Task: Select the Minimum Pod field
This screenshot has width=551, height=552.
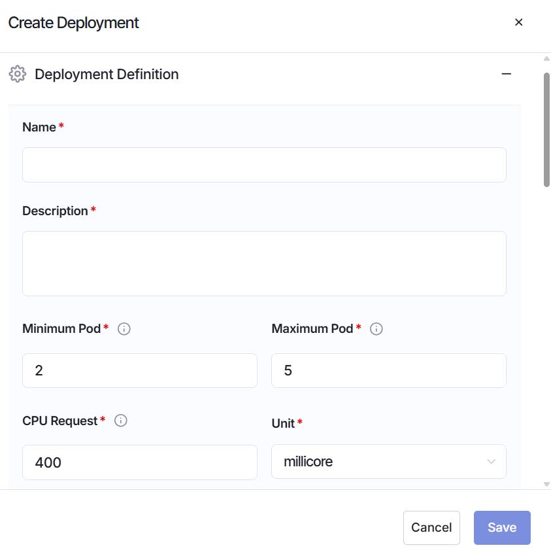Action: 140,370
